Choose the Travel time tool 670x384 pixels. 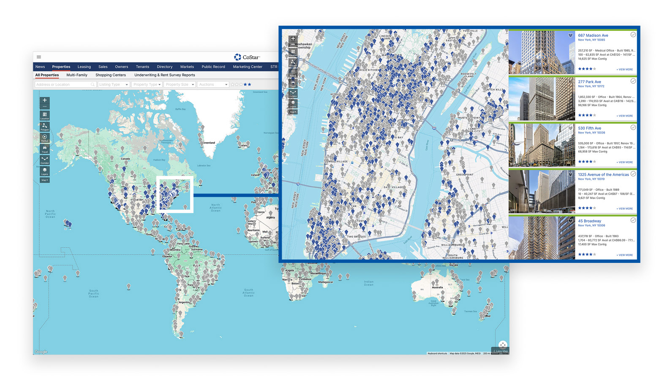45,149
